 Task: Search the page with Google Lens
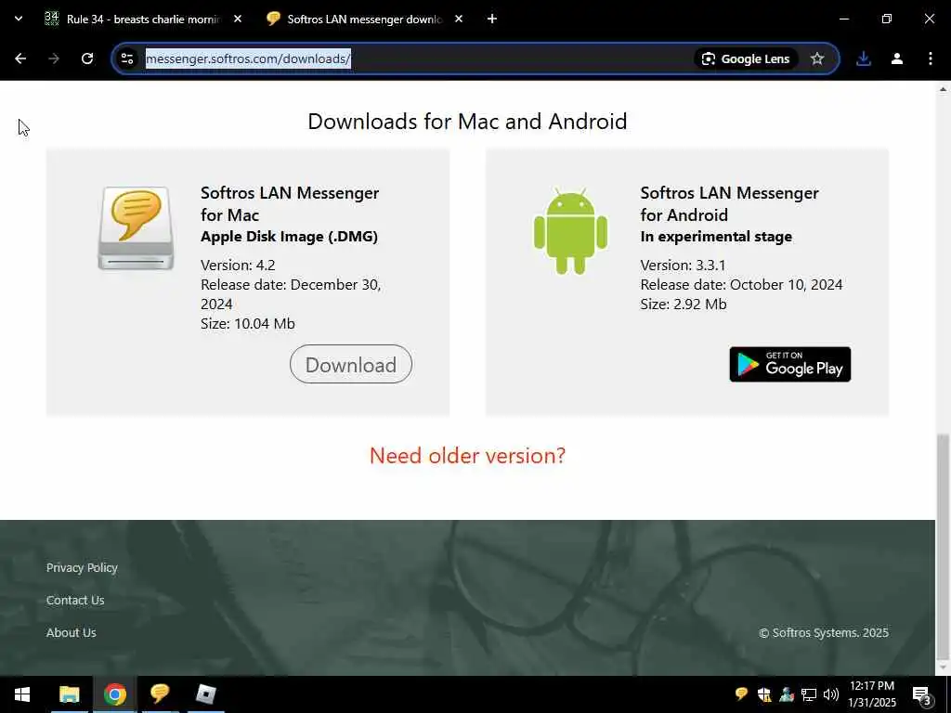746,58
